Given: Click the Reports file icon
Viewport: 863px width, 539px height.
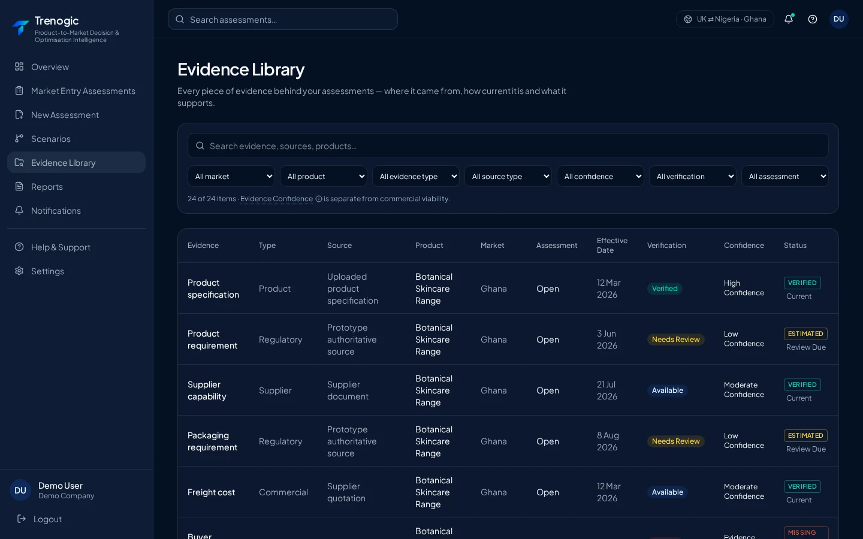Looking at the screenshot, I should 19,186.
